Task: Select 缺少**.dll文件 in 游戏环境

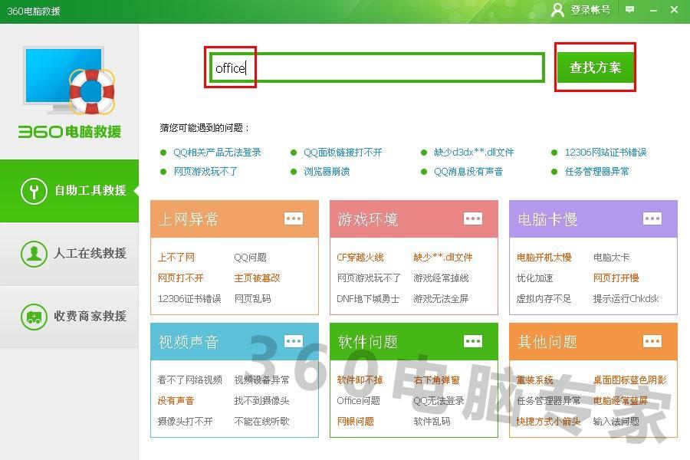Action: [442, 257]
